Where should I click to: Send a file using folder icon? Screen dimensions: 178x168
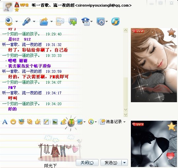(x=44, y=21)
